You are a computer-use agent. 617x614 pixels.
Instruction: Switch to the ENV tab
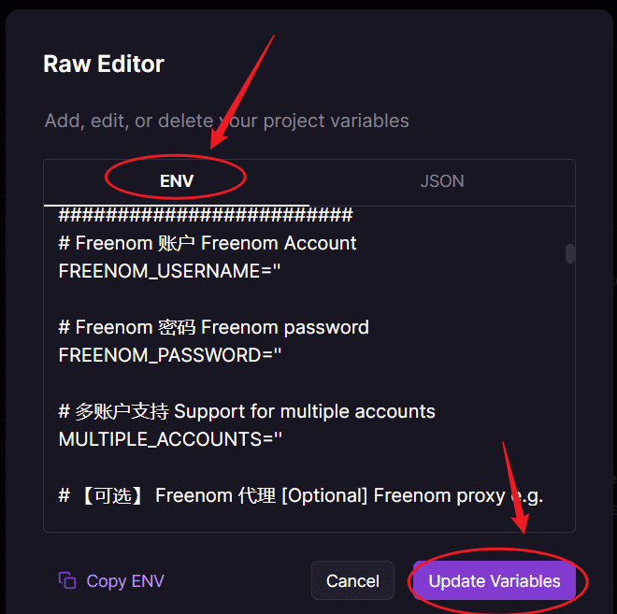177,181
